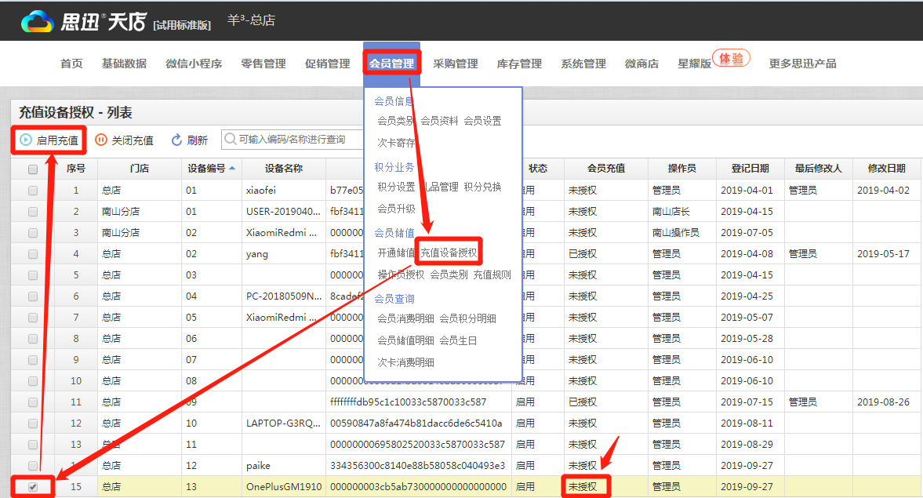This screenshot has width=923, height=498.
Task: Click 未授权 cell in row 15
Action: [583, 487]
